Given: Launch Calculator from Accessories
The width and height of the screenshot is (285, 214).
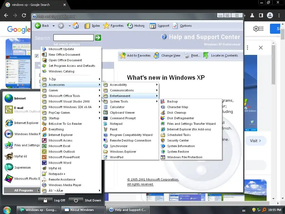Looking at the screenshot, I should pyautogui.click(x=130, y=107).
